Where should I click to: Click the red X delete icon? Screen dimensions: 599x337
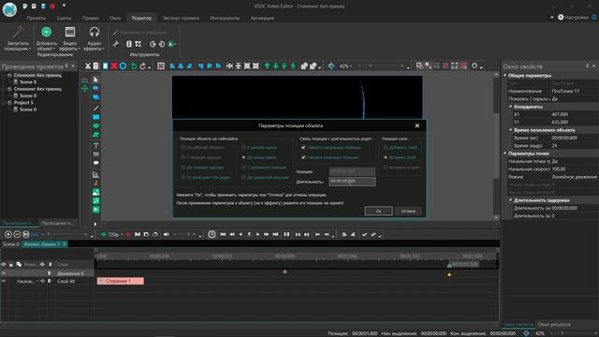pos(114,66)
